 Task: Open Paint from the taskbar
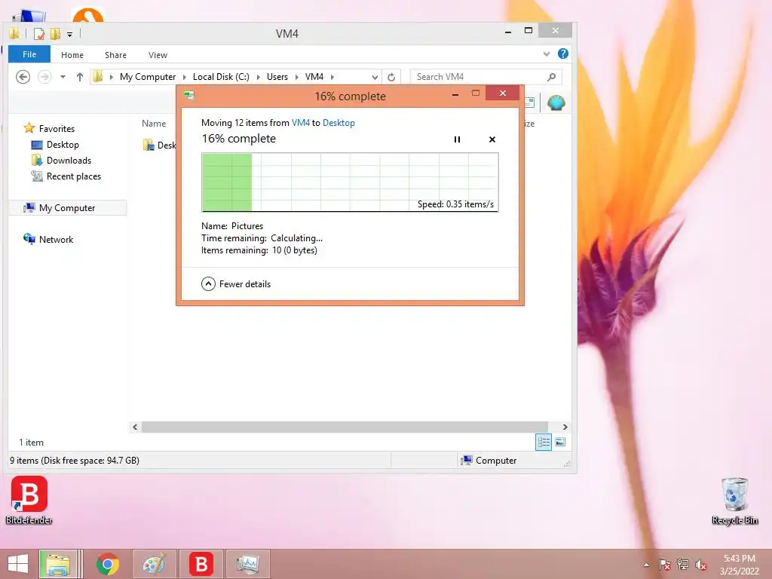tap(154, 564)
